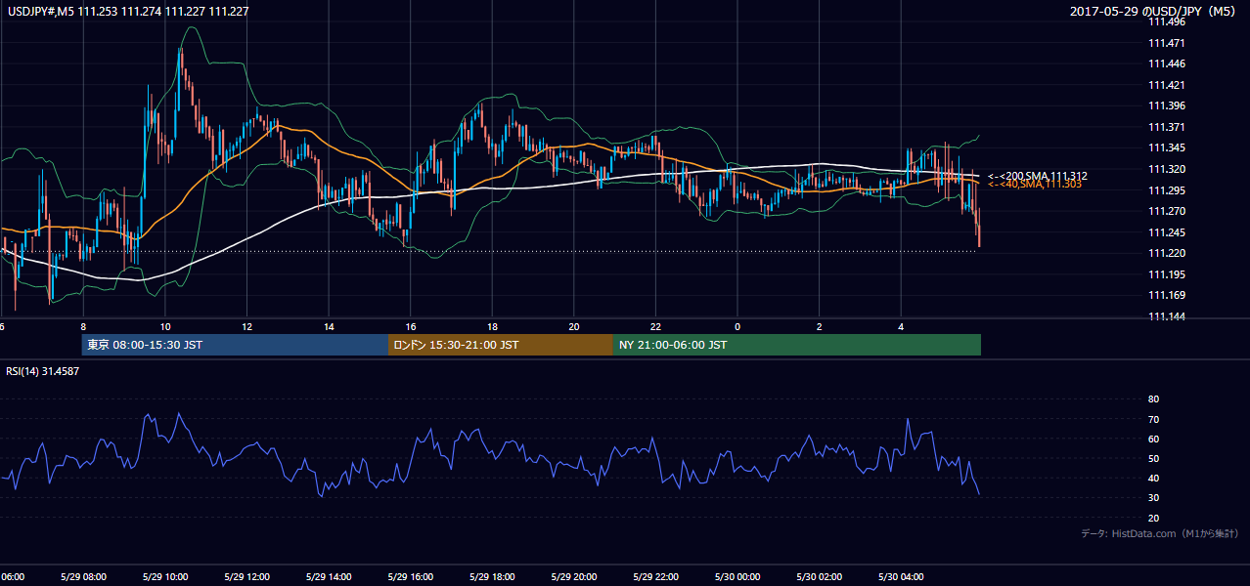
Task: Click the 5/29 08:00 time axis label
Action: click(x=83, y=576)
